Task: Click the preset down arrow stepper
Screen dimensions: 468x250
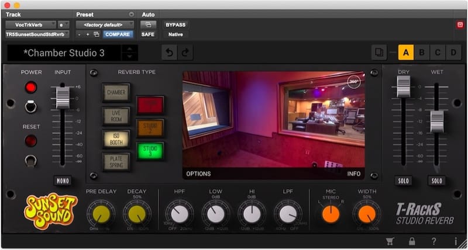Action: (x=129, y=57)
